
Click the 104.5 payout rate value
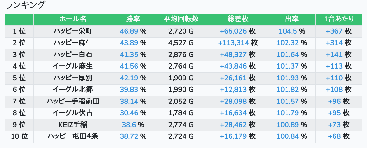pos(288,31)
